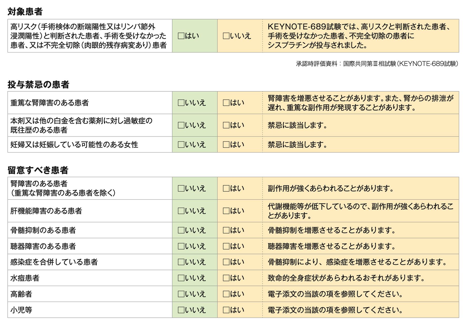464x323 pixels.
Task: Check いいえ for 重篤な腎障害のある患者
Action: click(x=181, y=103)
